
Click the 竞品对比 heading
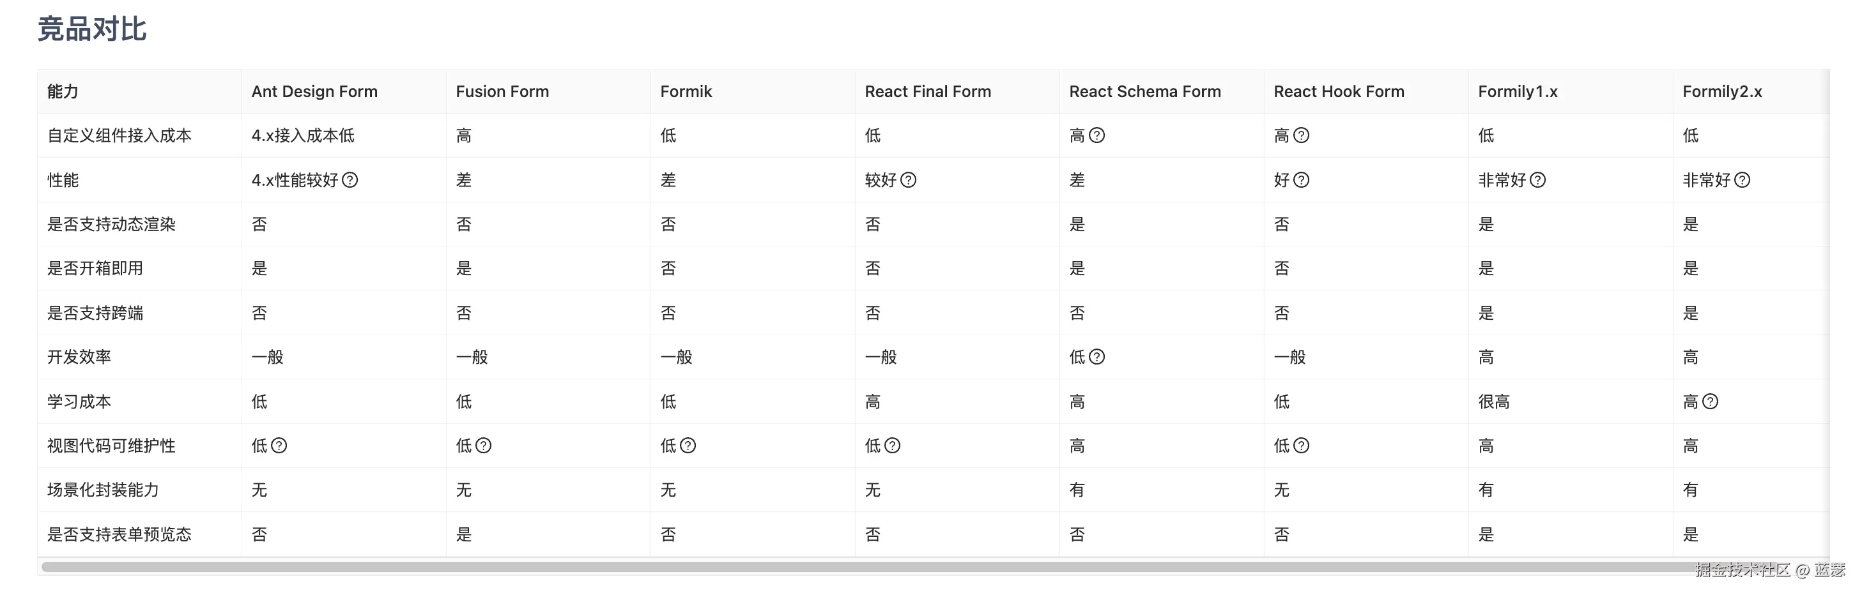click(x=92, y=29)
